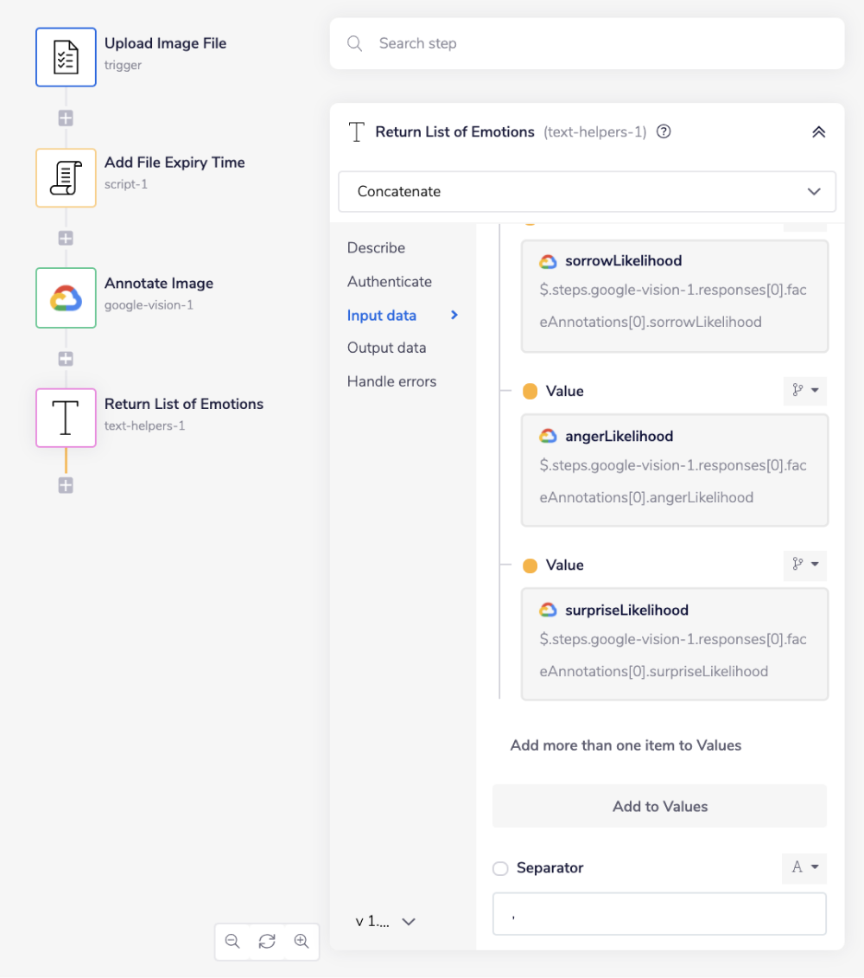Open the Concatenate operation dropdown
This screenshot has width=864, height=978.
587,191
